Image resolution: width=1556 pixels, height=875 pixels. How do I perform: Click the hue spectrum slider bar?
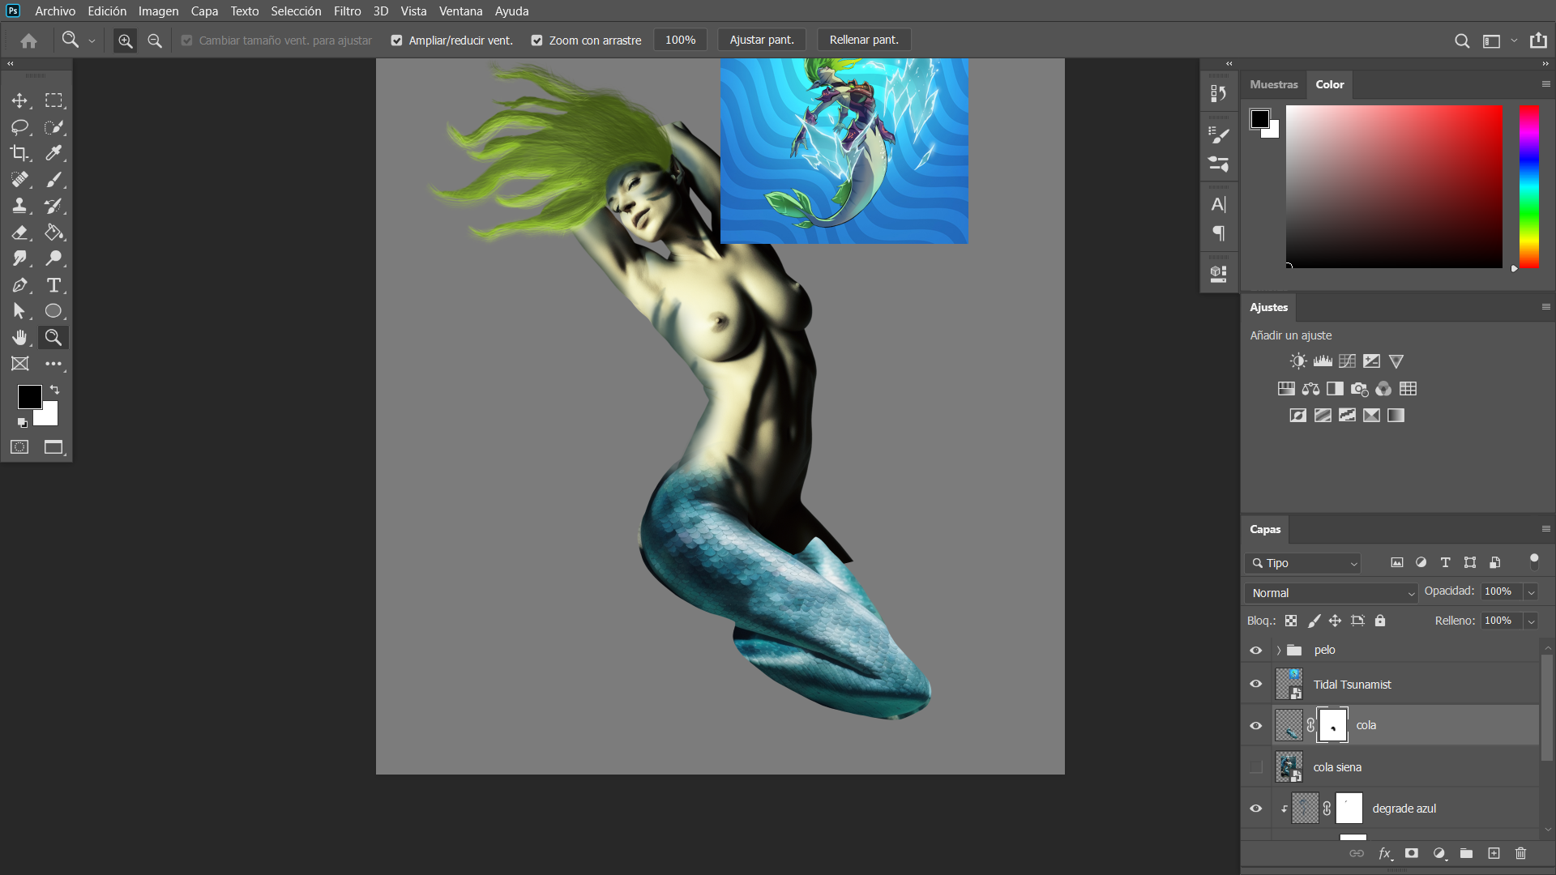(1528, 186)
